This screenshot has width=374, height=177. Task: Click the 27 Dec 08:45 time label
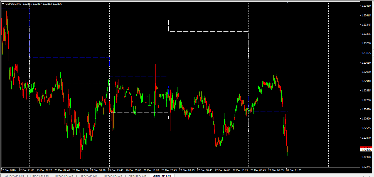coord(205,170)
